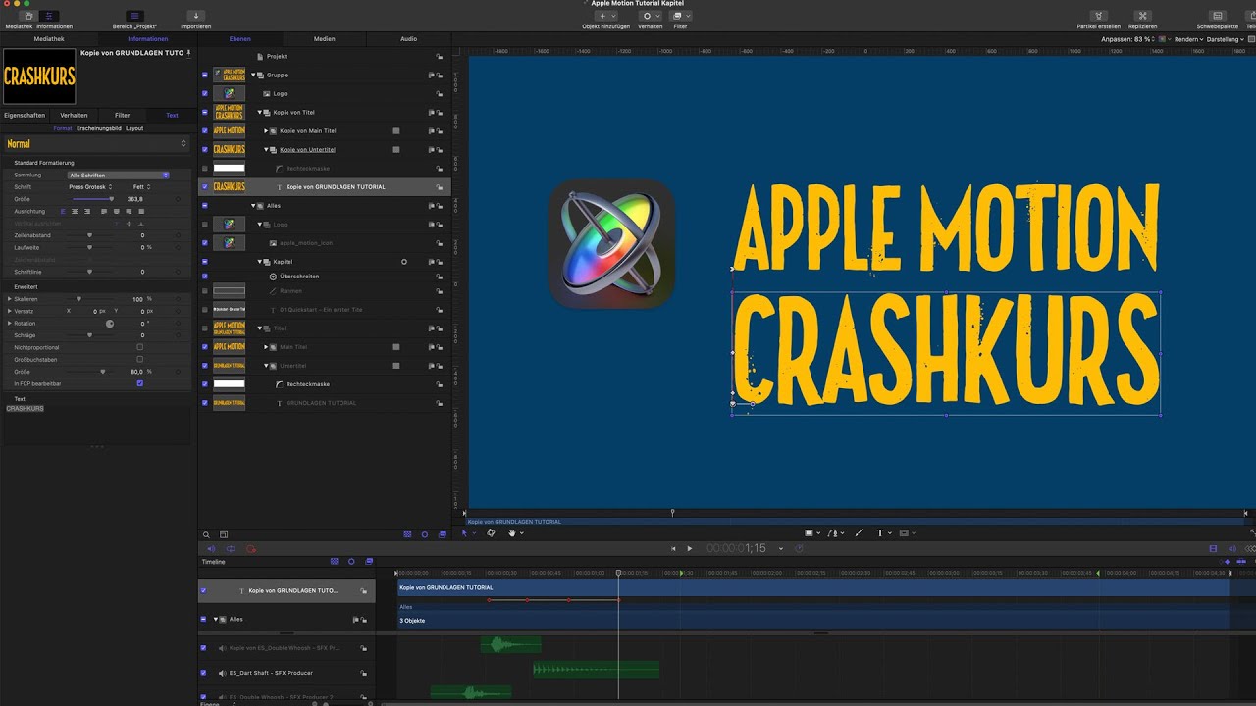
Task: Open the Filter toolbar icon
Action: coord(680,16)
